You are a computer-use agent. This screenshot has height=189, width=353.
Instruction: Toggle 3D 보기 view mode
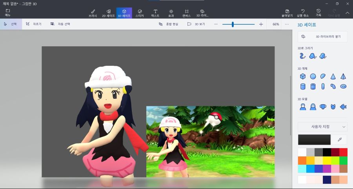[196, 24]
